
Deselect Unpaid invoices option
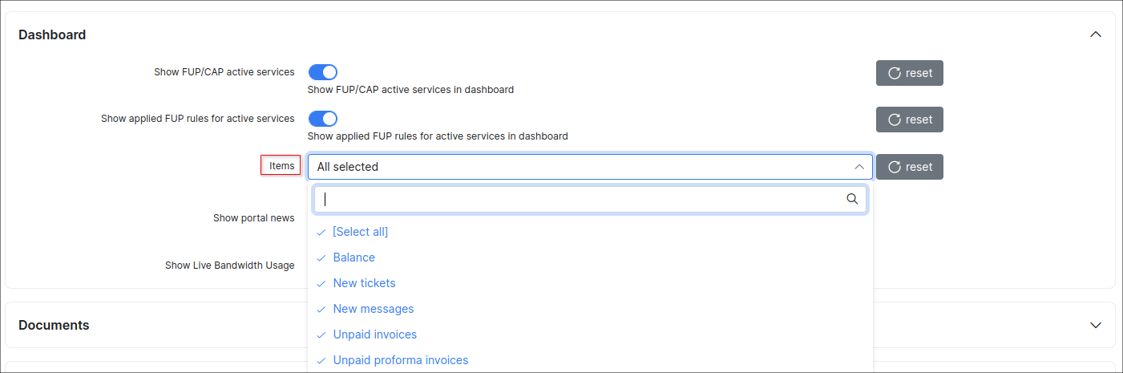click(x=374, y=334)
